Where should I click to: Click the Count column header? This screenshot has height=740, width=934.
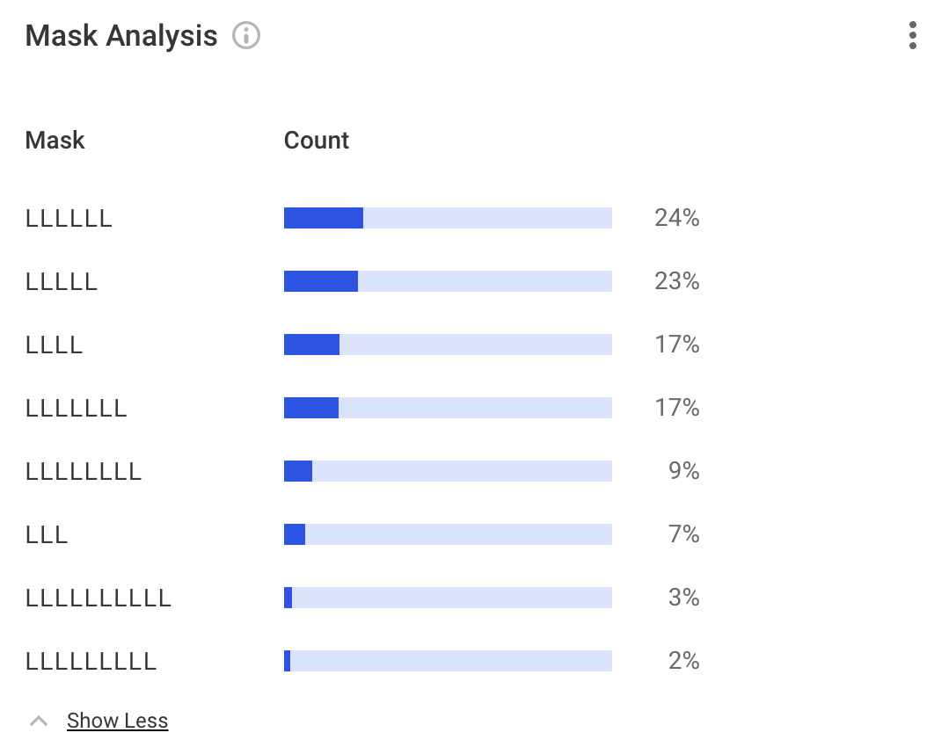(317, 141)
